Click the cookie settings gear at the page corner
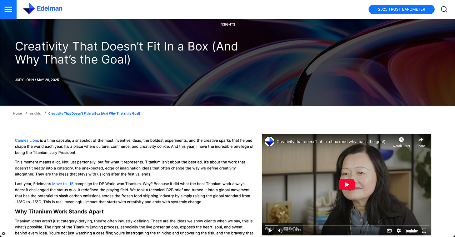Screen dimensions: 455x237 coord(3,234)
